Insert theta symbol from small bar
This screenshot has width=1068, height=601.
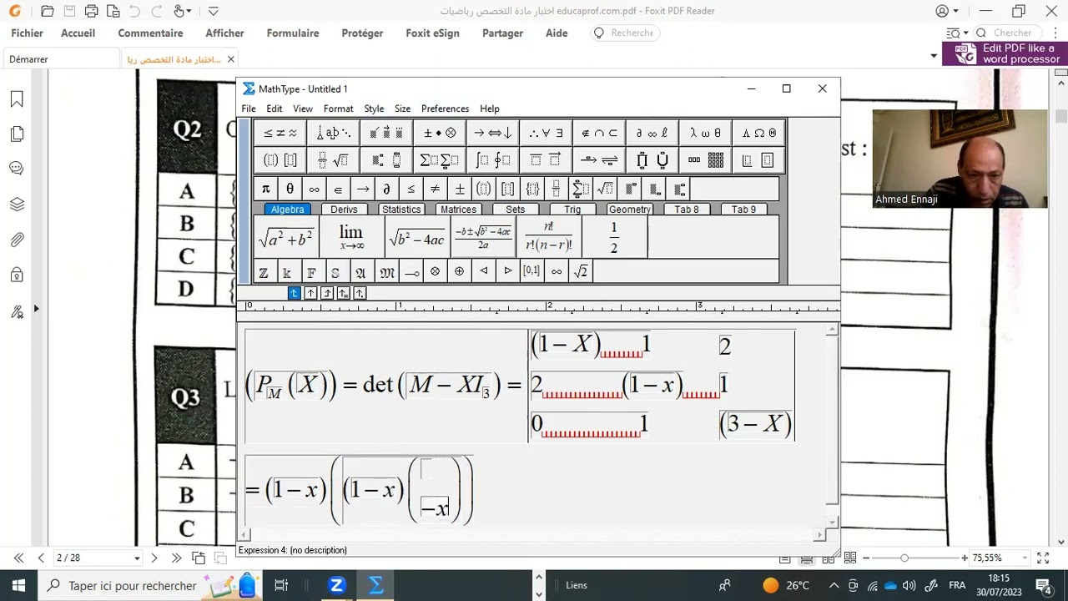(290, 189)
